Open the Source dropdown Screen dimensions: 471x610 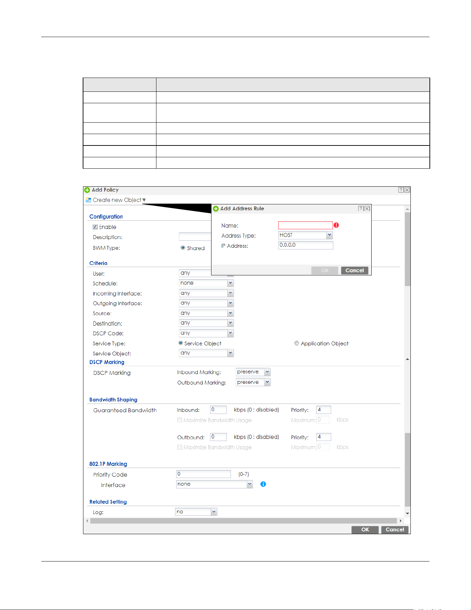point(230,313)
